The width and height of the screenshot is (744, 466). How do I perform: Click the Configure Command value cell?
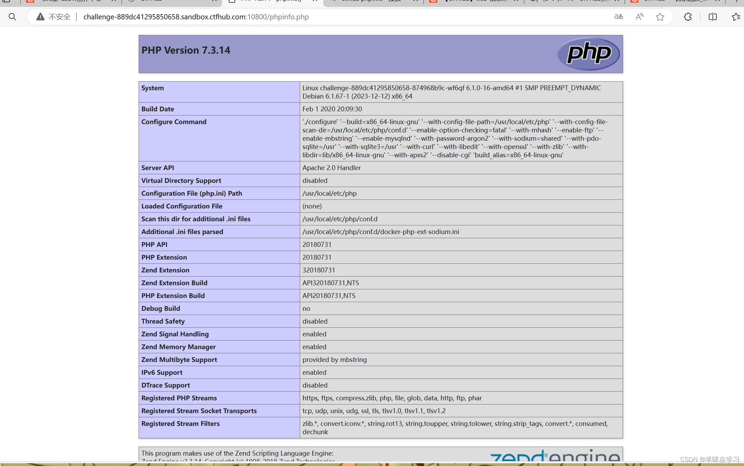pyautogui.click(x=455, y=138)
